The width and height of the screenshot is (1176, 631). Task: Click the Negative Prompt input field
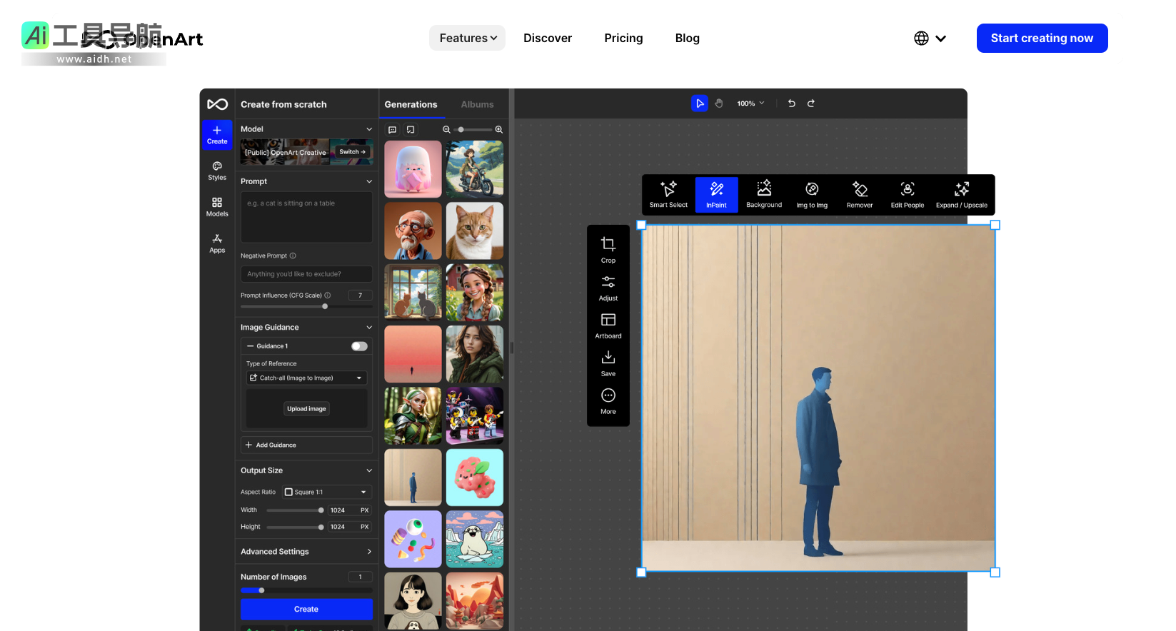(306, 274)
